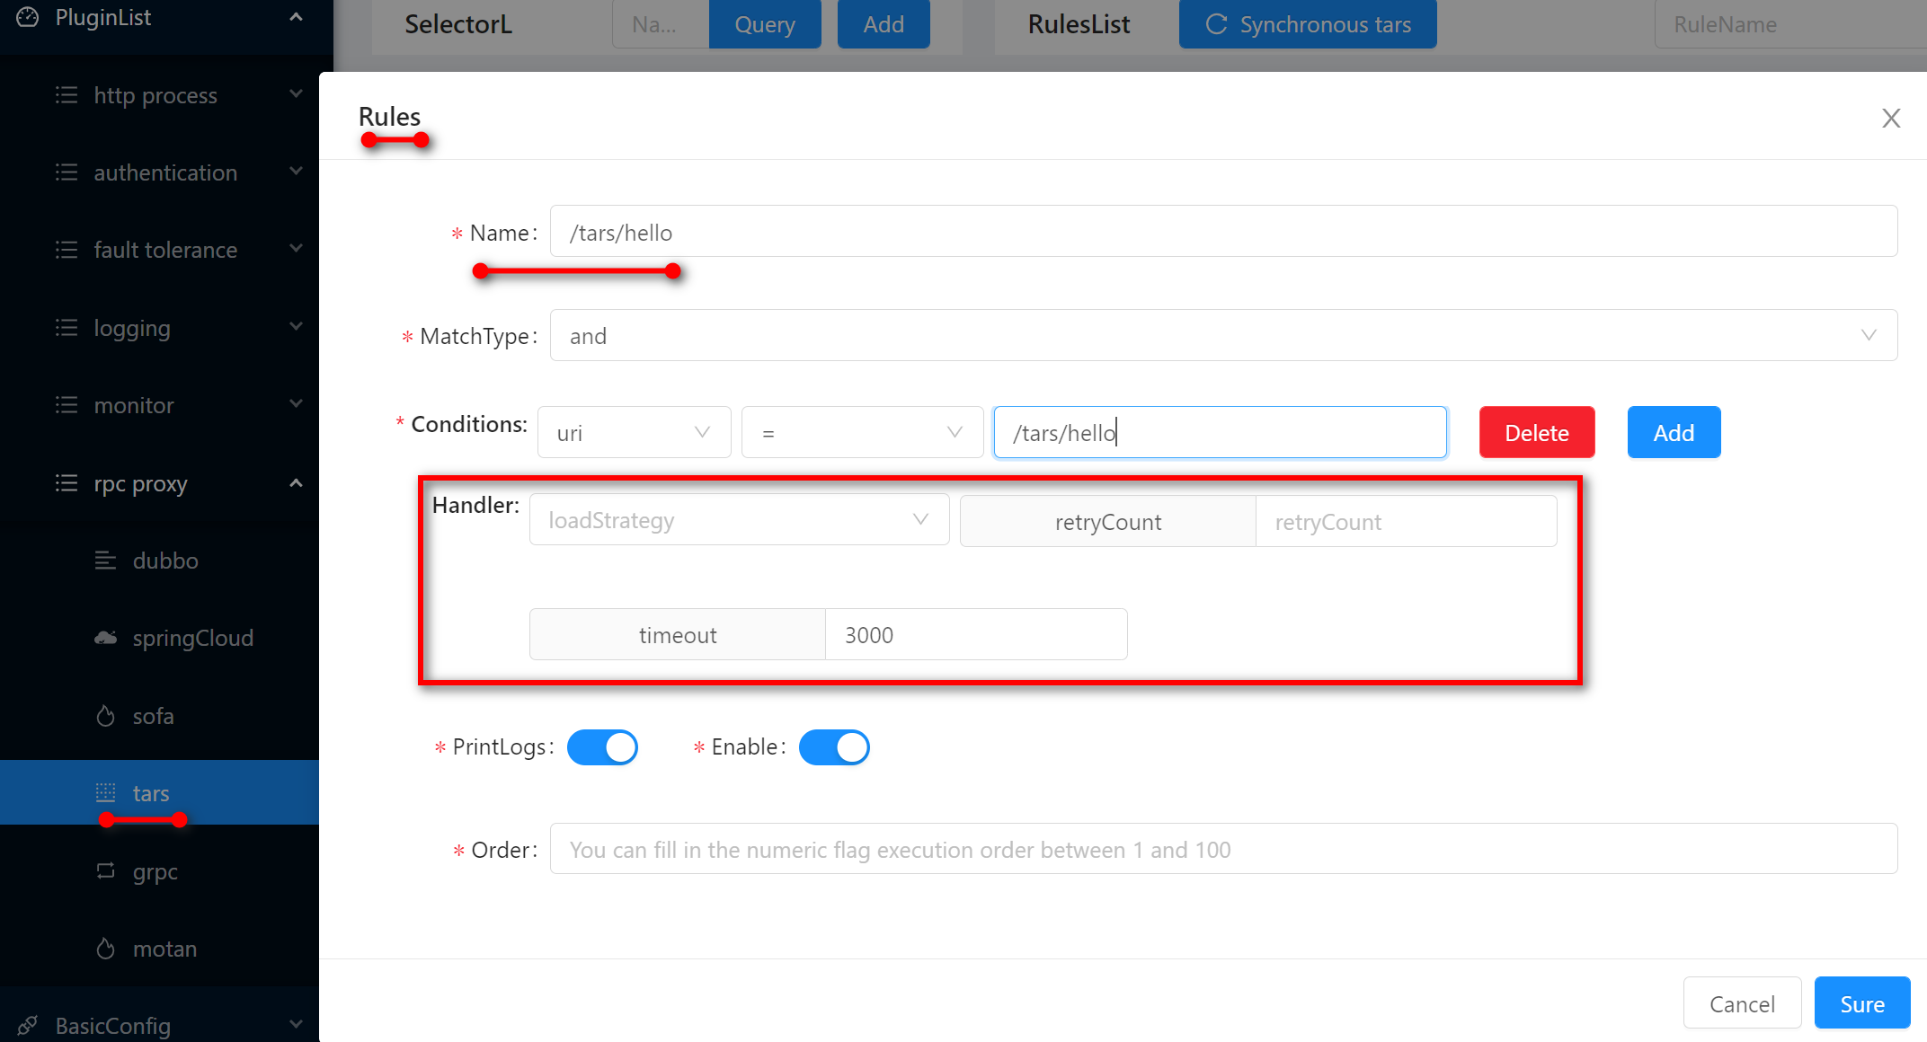Open the MatchType dropdown
The height and width of the screenshot is (1042, 1927).
point(1223,335)
